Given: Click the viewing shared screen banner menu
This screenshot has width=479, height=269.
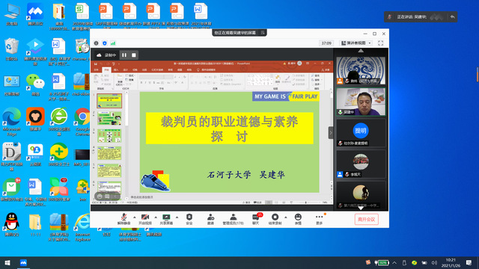Looking at the screenshot, I should pos(263,33).
